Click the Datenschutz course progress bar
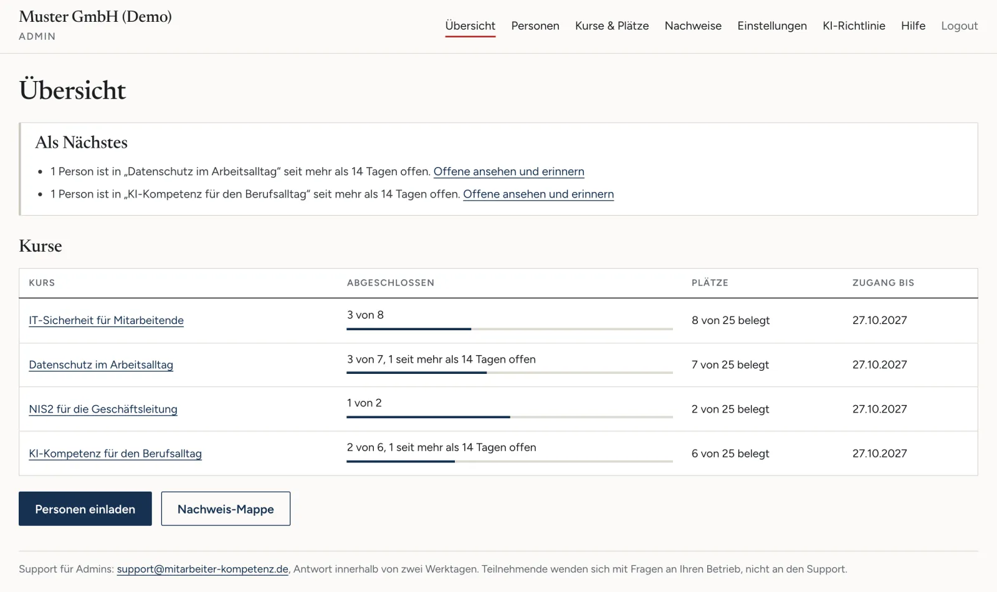This screenshot has width=997, height=592. click(x=510, y=373)
